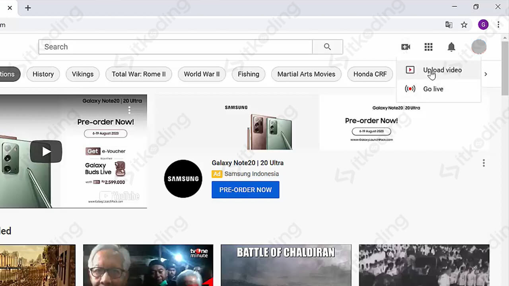Open Chrome profile G avatar
The height and width of the screenshot is (286, 509).
483,25
